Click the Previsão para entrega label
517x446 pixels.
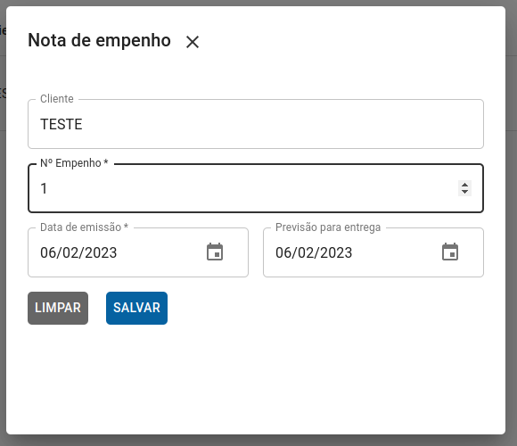[x=328, y=227]
